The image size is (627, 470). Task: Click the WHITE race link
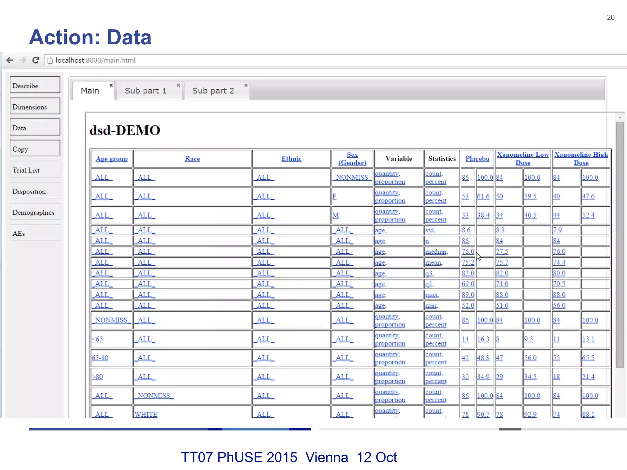146,415
